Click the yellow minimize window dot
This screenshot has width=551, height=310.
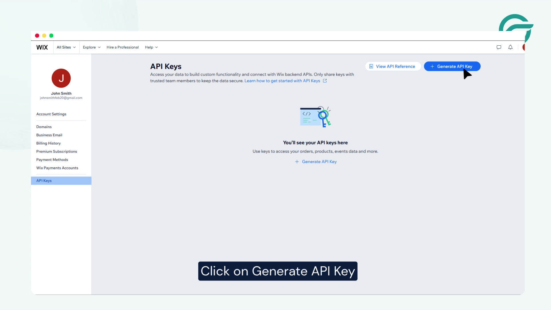(44, 36)
